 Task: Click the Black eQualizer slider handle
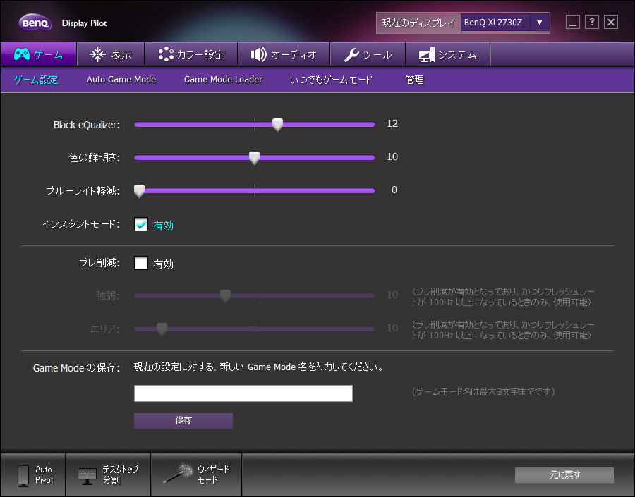coord(277,125)
